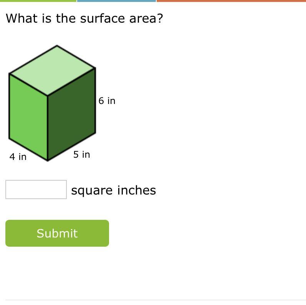Click the surface area answer input box
Image resolution: width=306 pixels, height=305 pixels.
coord(36,190)
